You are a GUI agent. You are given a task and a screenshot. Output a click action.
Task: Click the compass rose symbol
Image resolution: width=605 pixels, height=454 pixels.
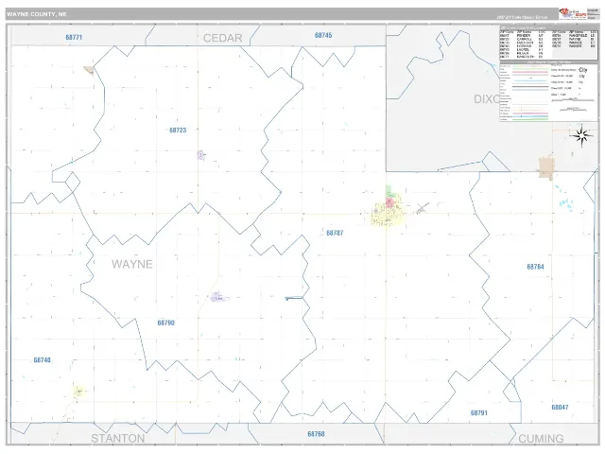click(581, 135)
